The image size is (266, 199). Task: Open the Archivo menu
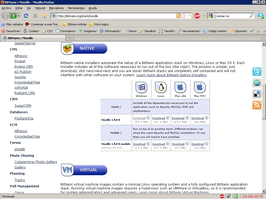(6, 8)
